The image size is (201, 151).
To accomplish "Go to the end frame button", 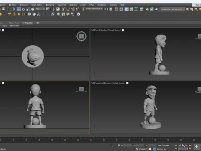I will 190,146.
